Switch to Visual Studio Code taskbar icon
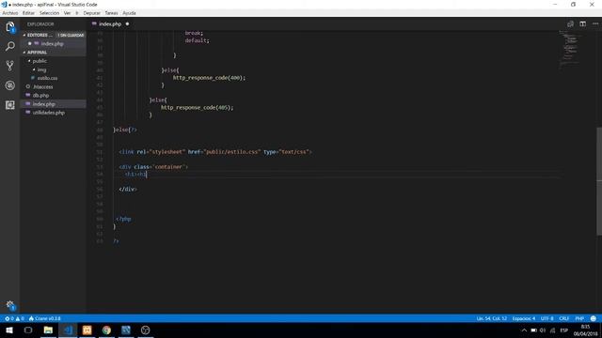The height and width of the screenshot is (338, 602). coord(68,330)
